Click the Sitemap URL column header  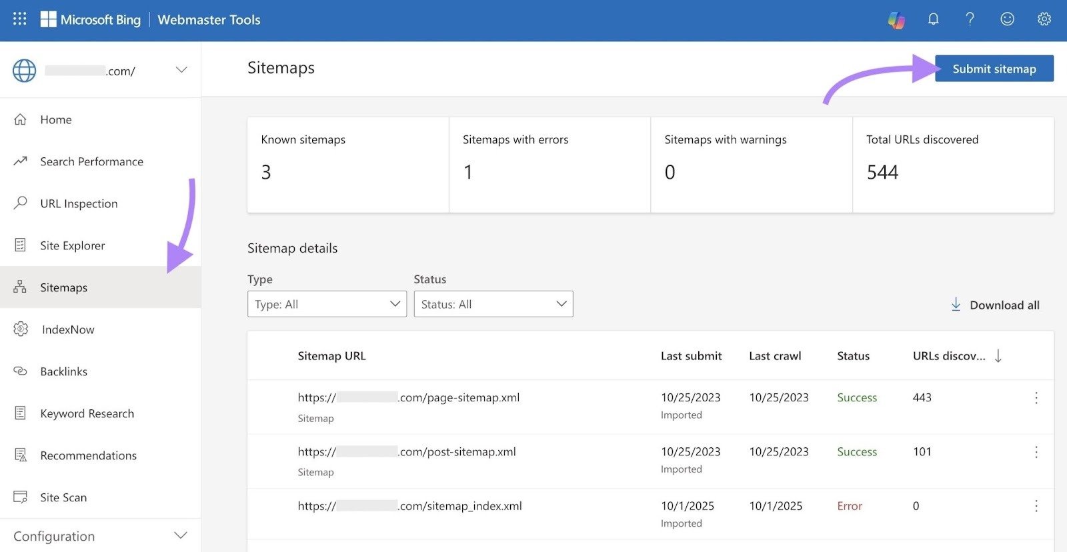pyautogui.click(x=331, y=356)
